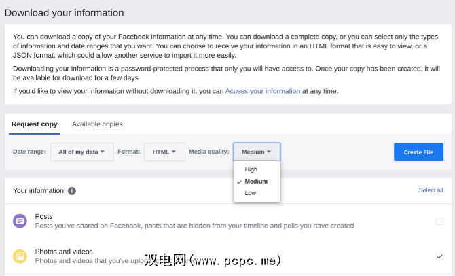
Task: Collapse the Medium media quality dropdown
Action: (x=257, y=152)
